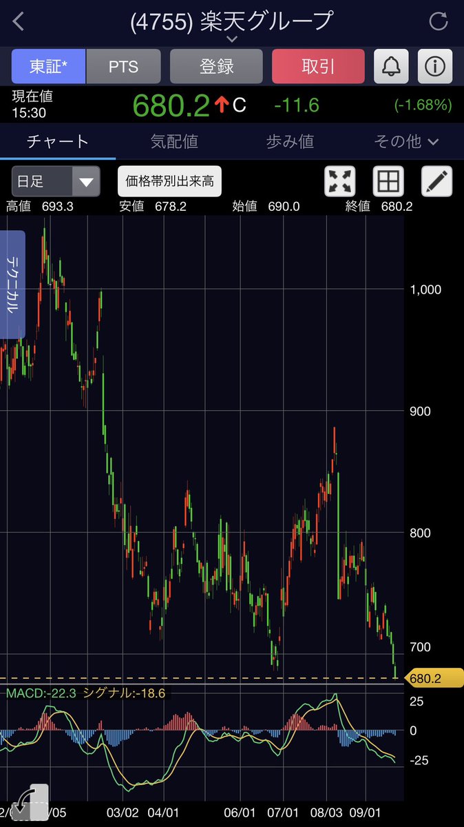Screen dimensions: 464x827
Task: Tap the 安値 678.2 value
Action: coord(153,206)
